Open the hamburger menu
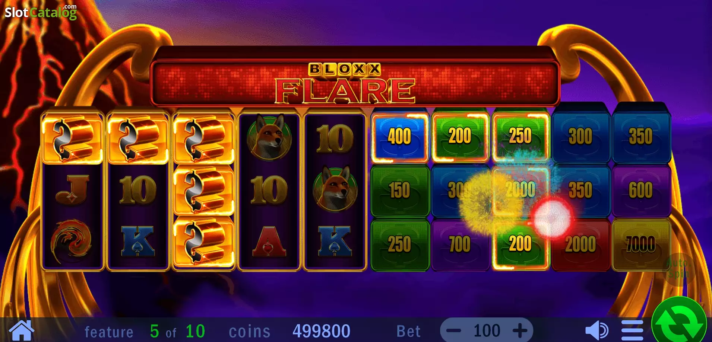The height and width of the screenshot is (342, 712). point(632,330)
